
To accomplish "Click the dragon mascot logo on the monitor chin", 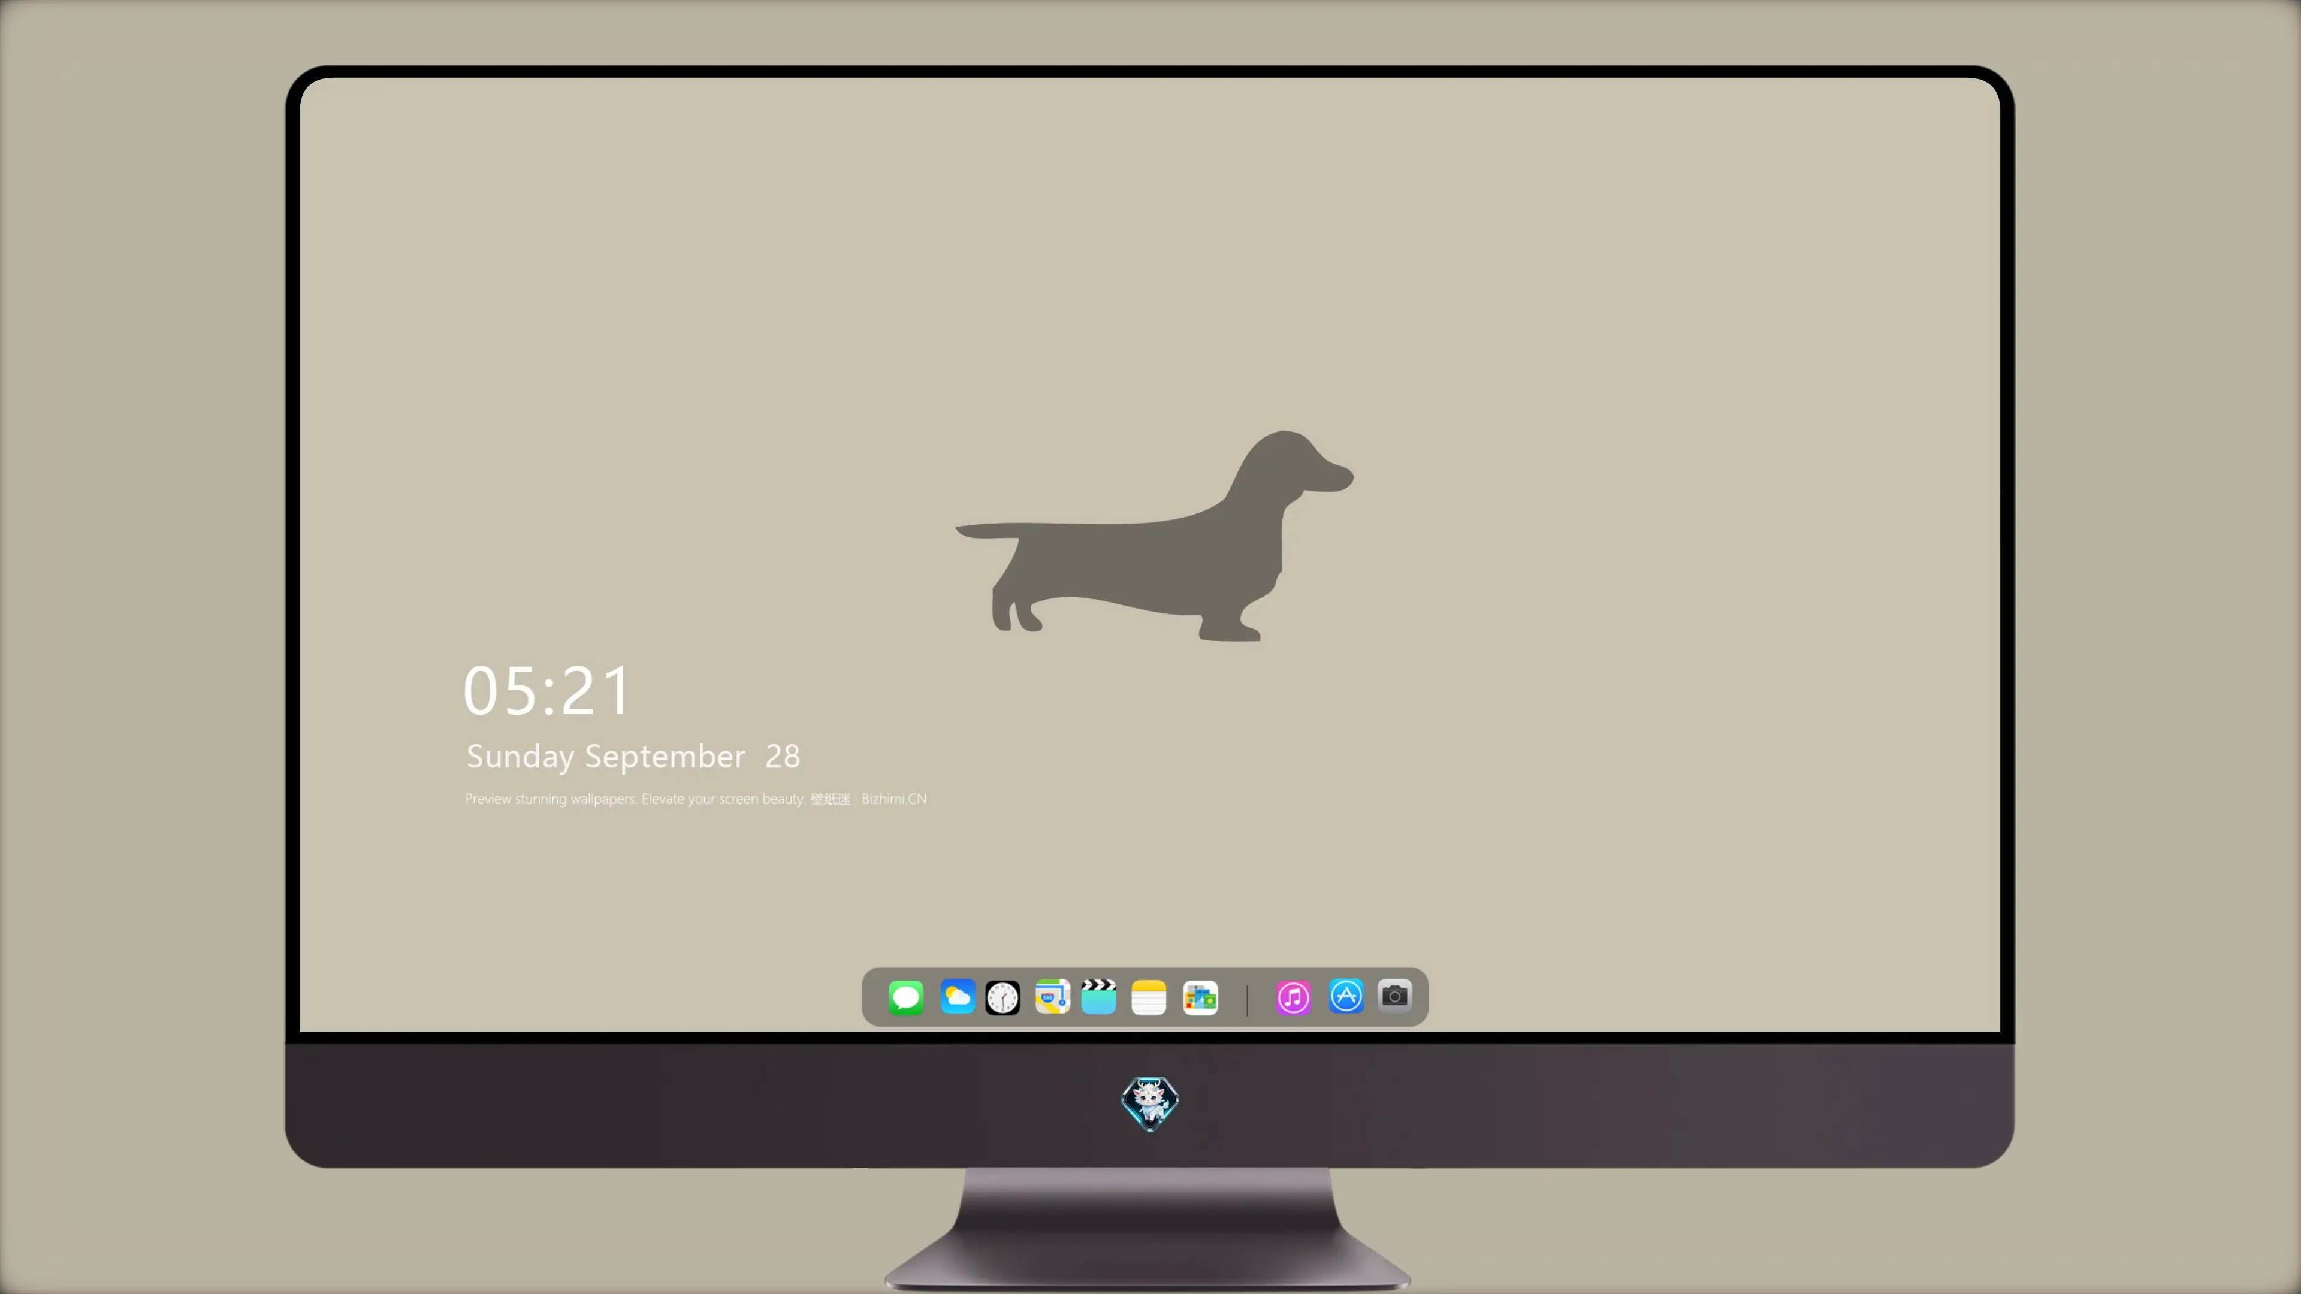I will point(1150,1103).
